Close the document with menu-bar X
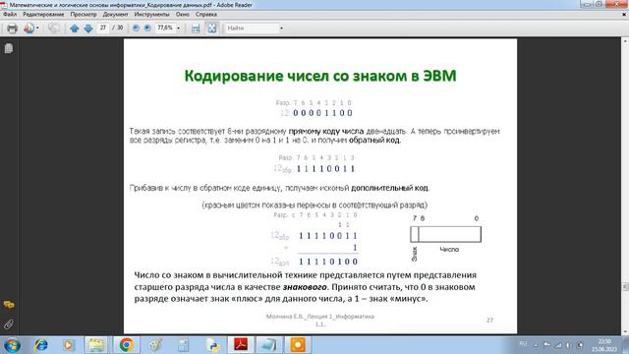 click(624, 14)
